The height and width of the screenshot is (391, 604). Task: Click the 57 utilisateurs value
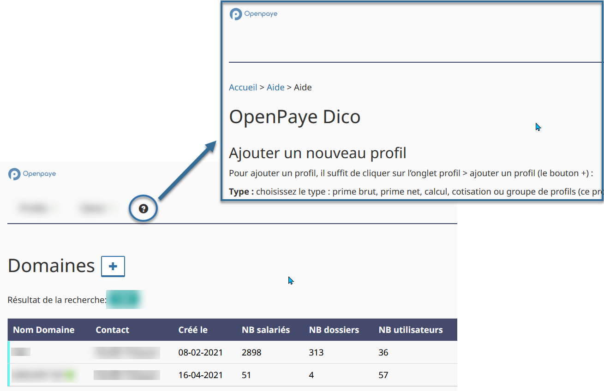pos(383,375)
